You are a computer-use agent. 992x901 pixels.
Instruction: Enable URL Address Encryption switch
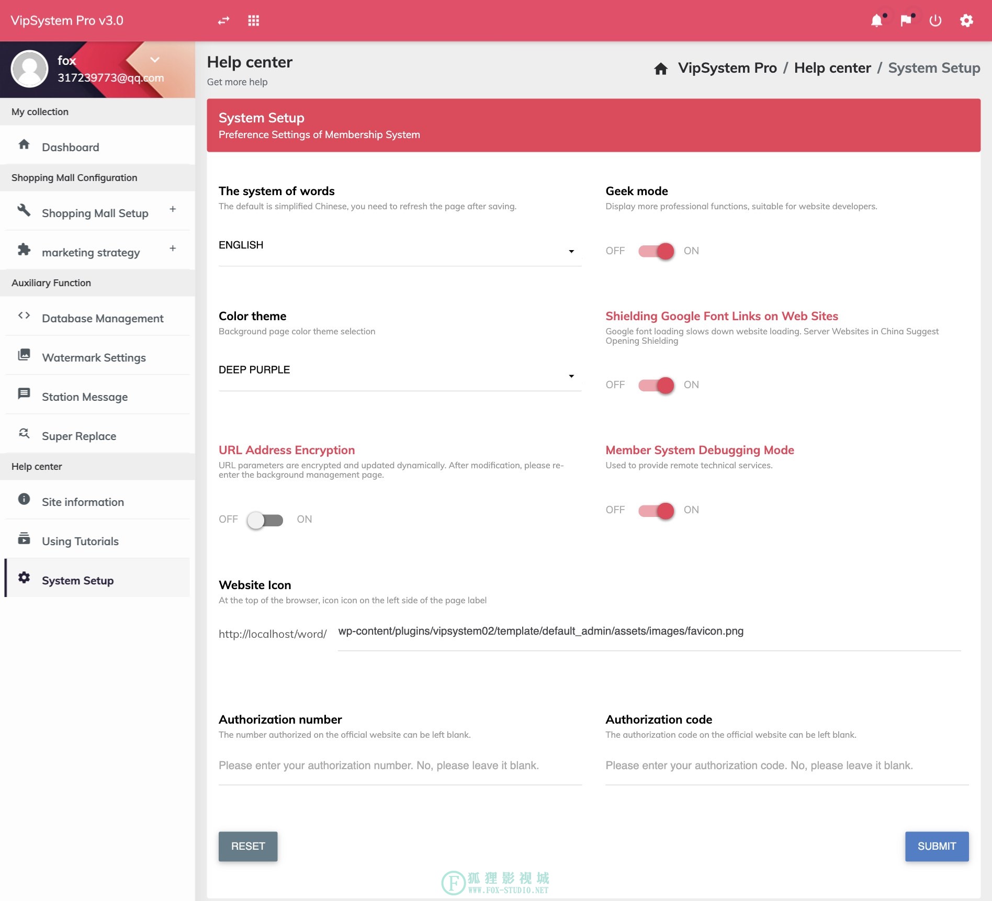265,520
